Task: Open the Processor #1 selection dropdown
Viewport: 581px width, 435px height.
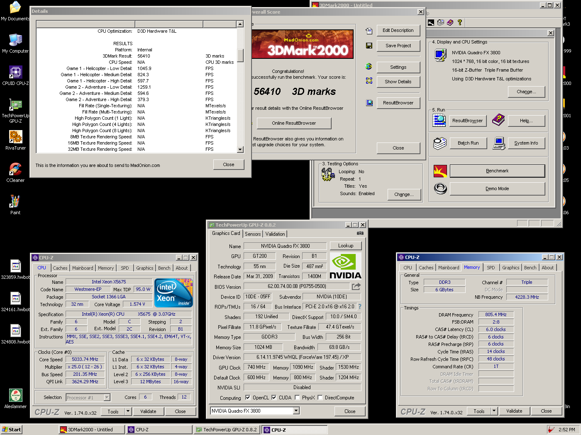Action: 107,397
